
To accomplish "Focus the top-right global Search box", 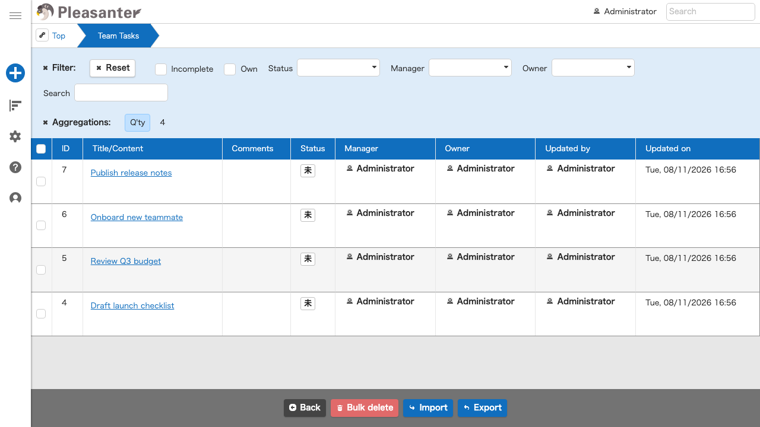I will (711, 11).
